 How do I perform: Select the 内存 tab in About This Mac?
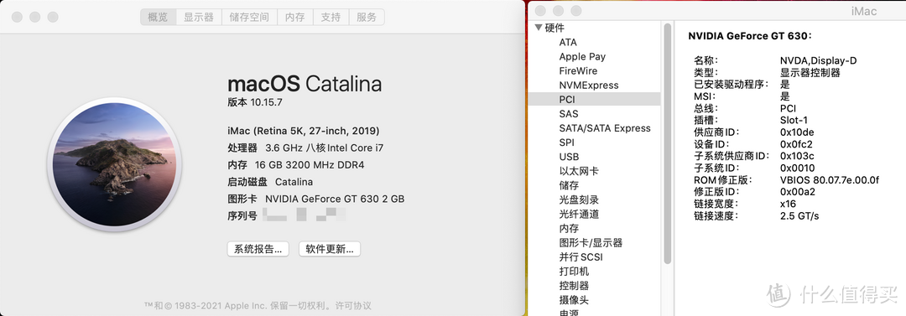tap(294, 17)
